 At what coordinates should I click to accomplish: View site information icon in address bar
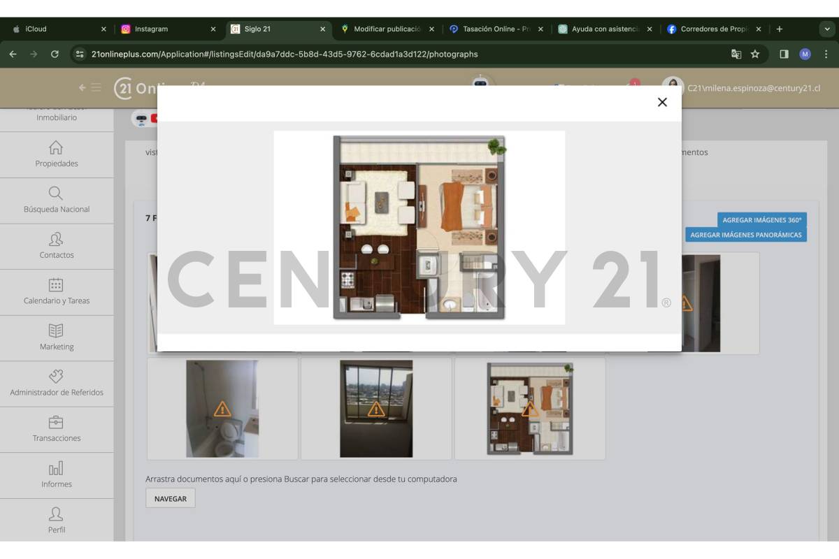pos(80,54)
